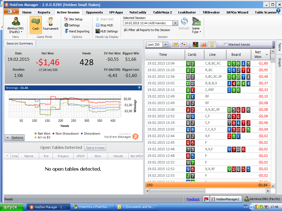Image resolution: width=282 pixels, height=211 pixels.
Task: Switch to Tournament game mode
Action: point(51,24)
